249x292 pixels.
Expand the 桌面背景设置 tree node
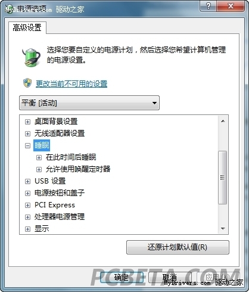click(x=27, y=122)
